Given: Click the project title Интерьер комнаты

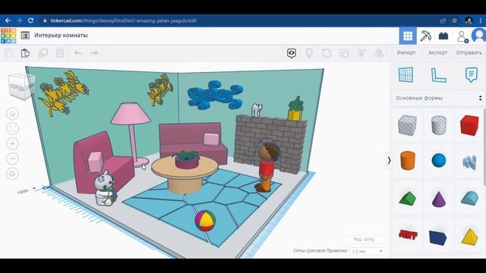Looking at the screenshot, I should point(61,36).
